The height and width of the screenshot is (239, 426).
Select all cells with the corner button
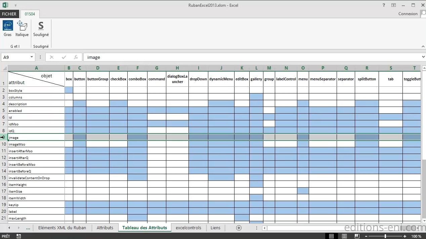[4, 68]
